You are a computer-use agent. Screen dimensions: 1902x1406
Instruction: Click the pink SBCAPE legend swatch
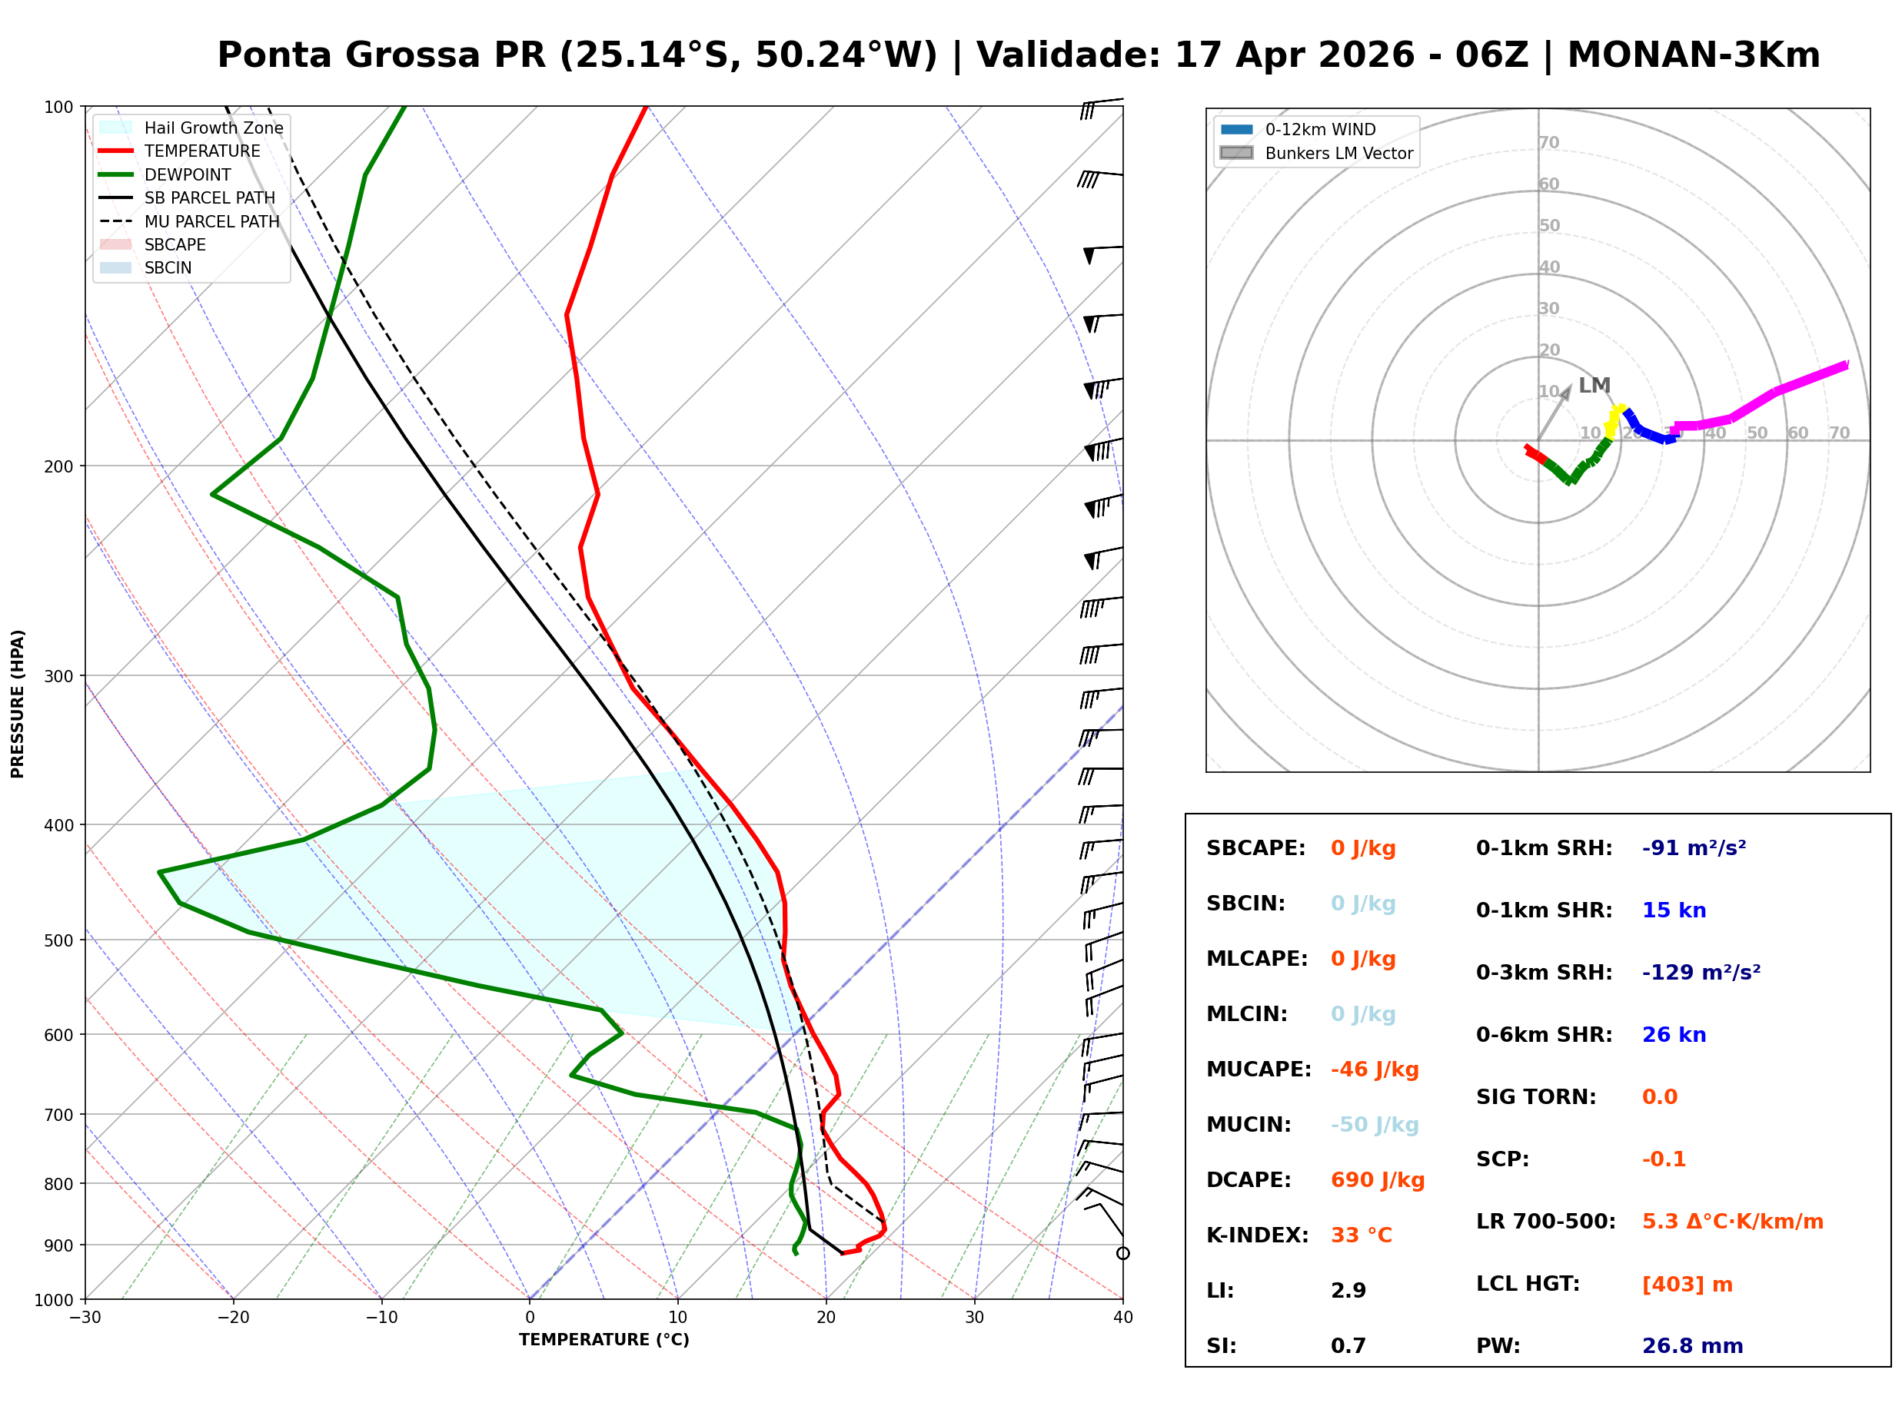click(x=116, y=244)
